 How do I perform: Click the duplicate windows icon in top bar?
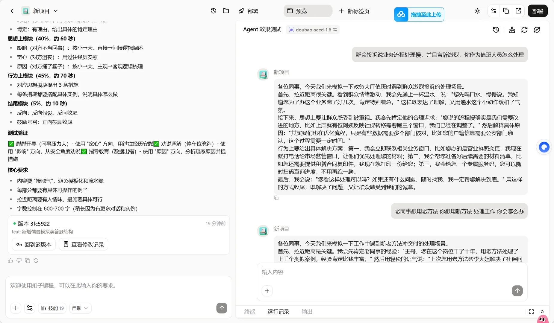click(506, 11)
